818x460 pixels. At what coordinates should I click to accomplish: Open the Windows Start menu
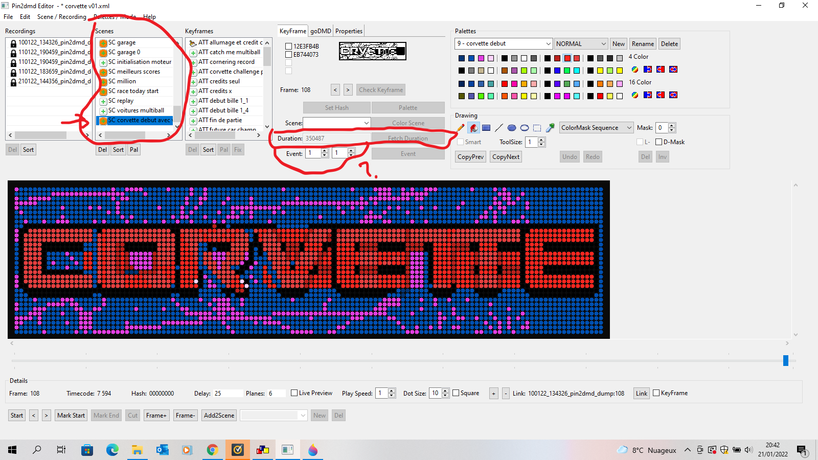pyautogui.click(x=12, y=450)
